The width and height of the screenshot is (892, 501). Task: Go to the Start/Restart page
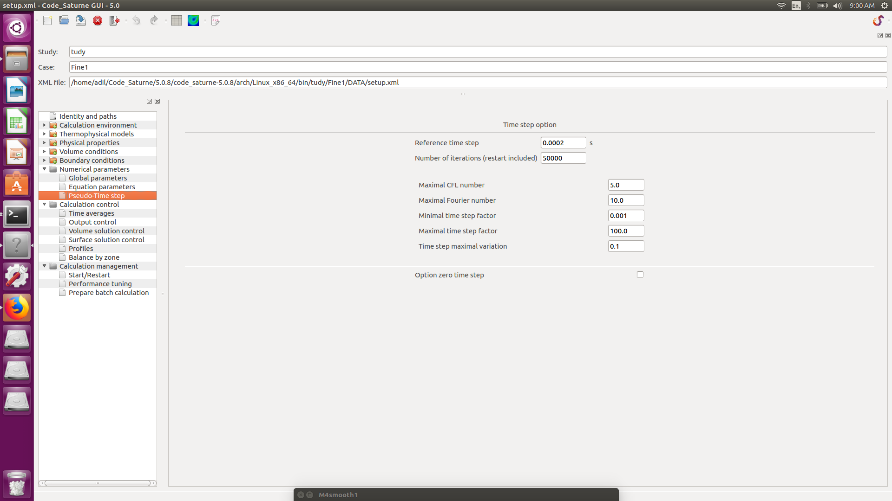click(x=89, y=275)
